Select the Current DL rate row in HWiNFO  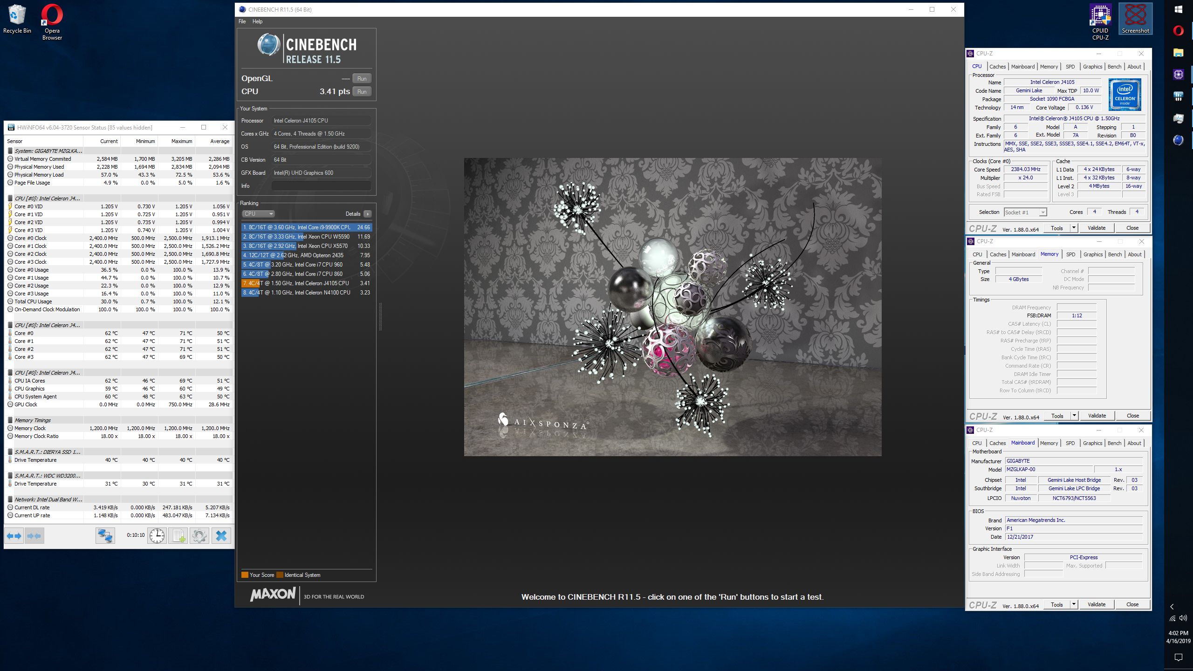pos(119,507)
